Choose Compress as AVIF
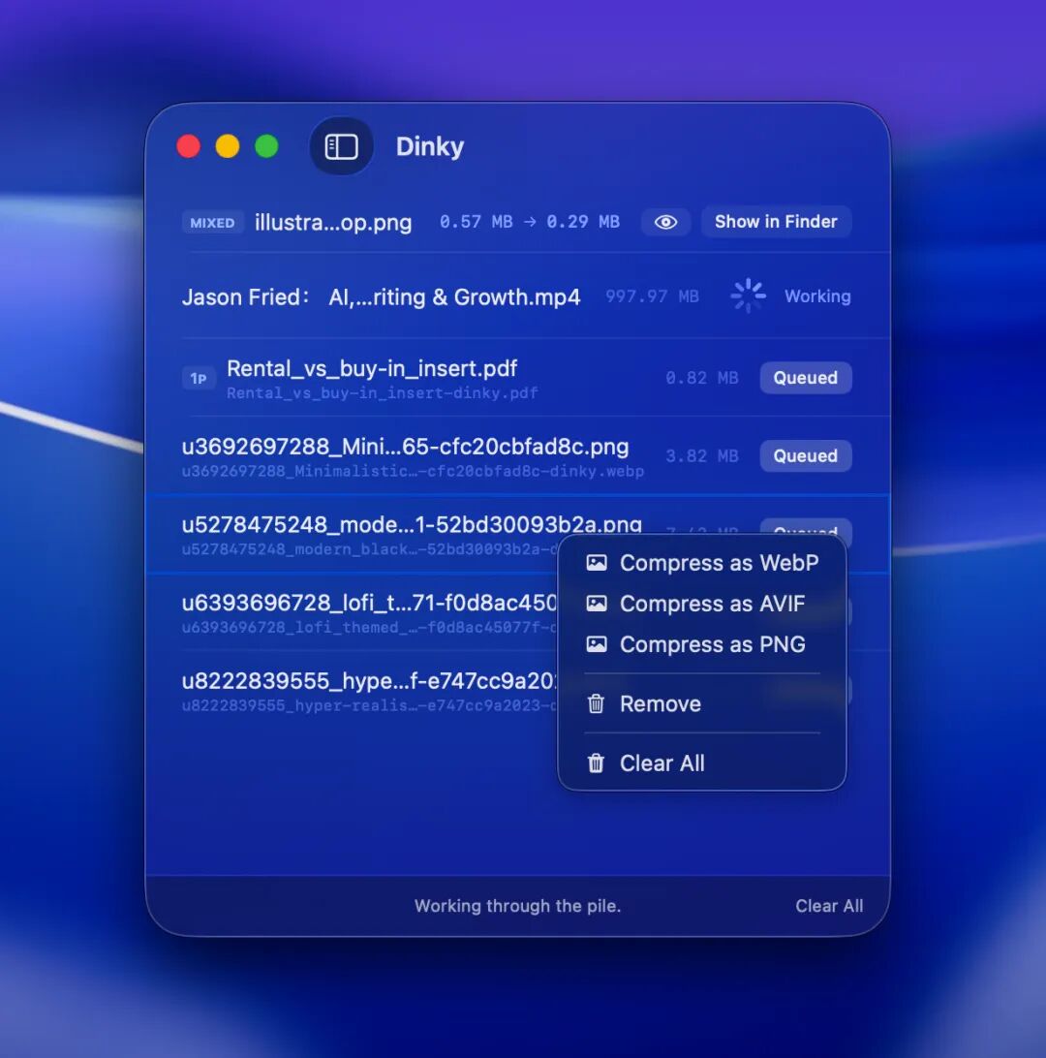1046x1058 pixels. pyautogui.click(x=702, y=604)
